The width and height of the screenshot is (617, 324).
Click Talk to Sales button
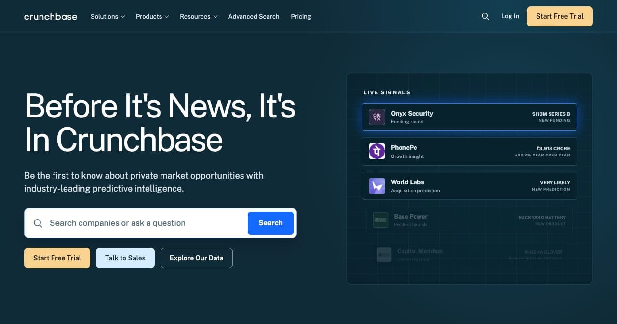[125, 258]
